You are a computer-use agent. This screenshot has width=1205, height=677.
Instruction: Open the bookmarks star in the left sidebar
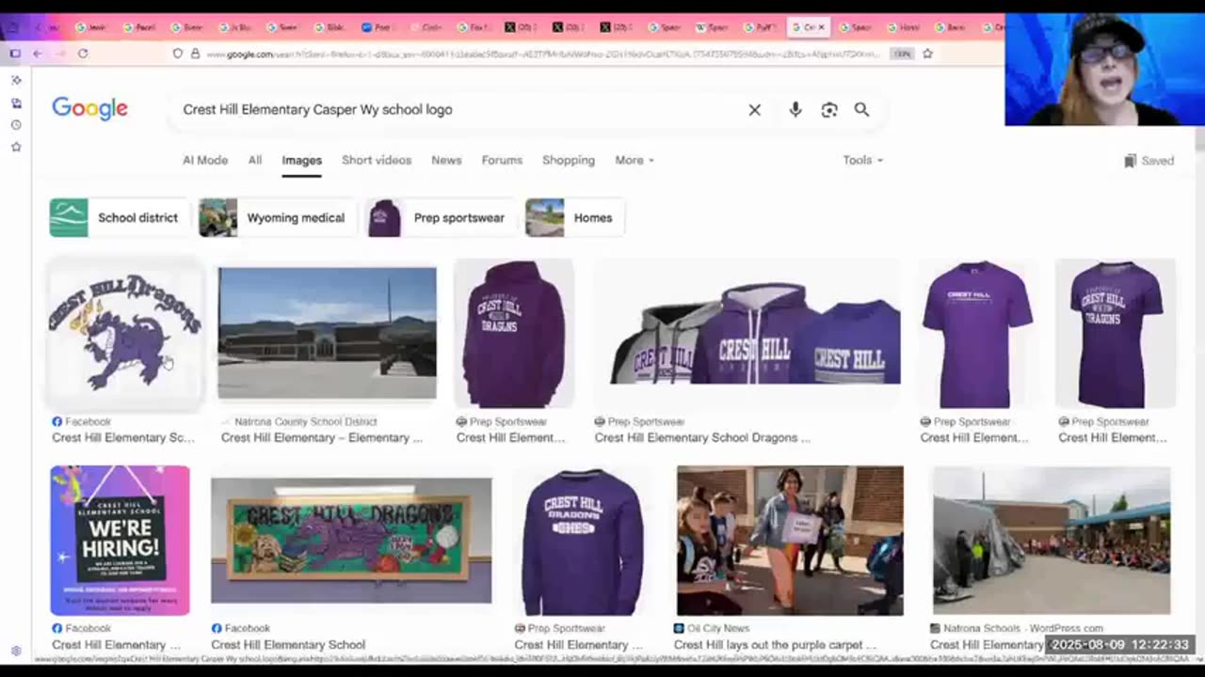16,147
